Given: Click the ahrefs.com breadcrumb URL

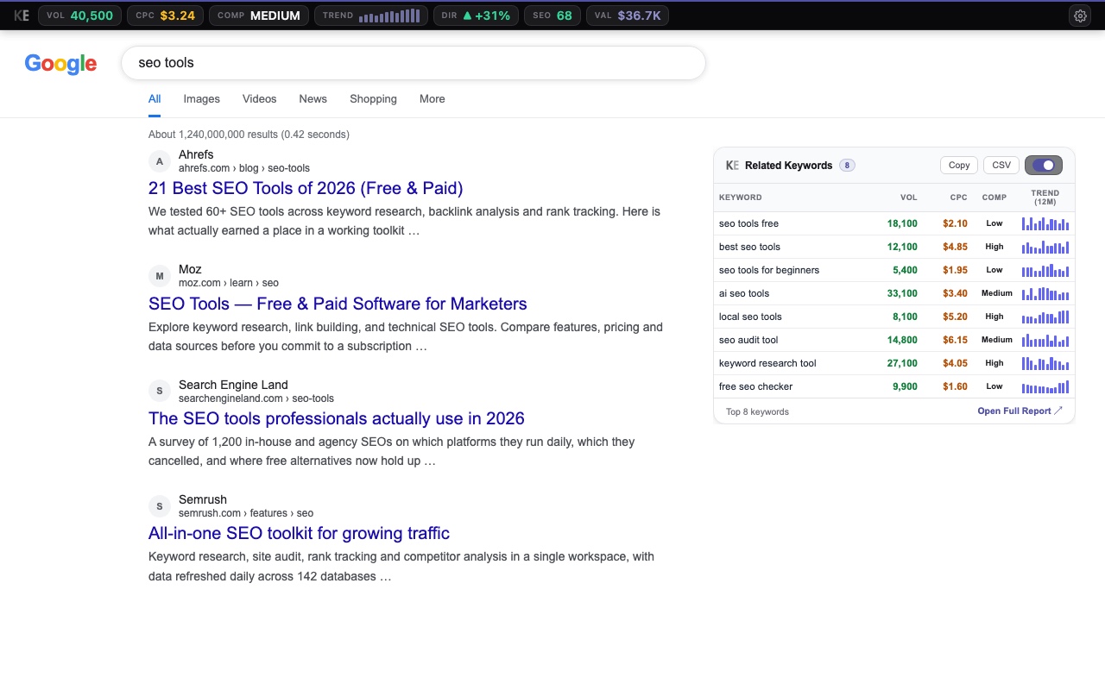Looking at the screenshot, I should pyautogui.click(x=244, y=168).
